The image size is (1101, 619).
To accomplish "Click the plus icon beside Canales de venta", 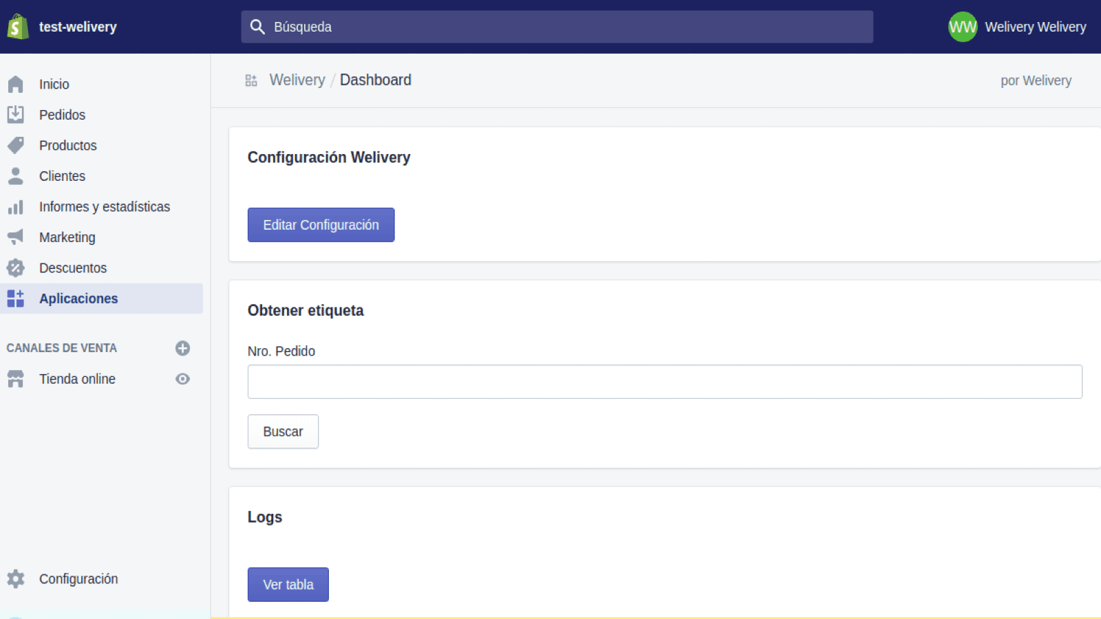I will pos(182,348).
